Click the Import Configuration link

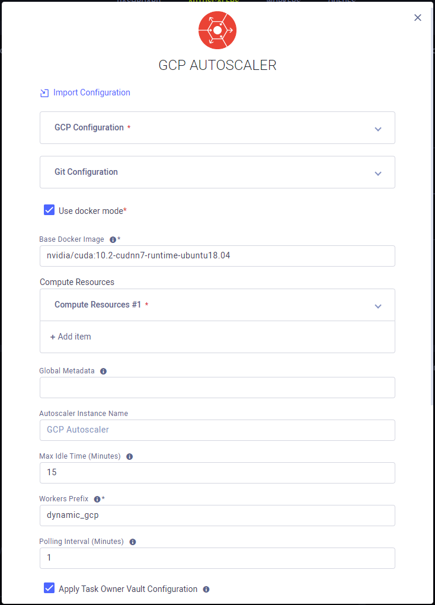tap(91, 92)
